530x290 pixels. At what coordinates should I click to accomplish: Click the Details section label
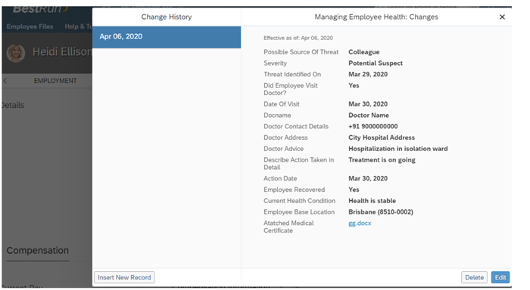(13, 105)
